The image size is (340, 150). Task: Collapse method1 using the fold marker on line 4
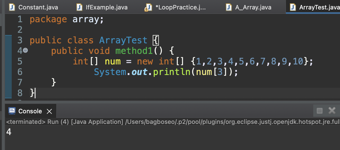tap(25, 51)
